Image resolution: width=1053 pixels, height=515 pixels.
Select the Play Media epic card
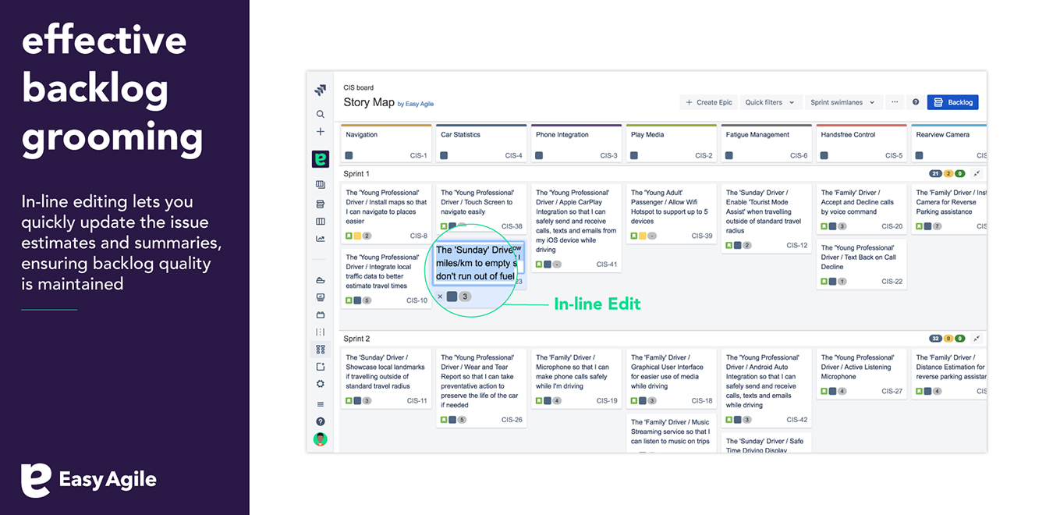[x=672, y=144]
